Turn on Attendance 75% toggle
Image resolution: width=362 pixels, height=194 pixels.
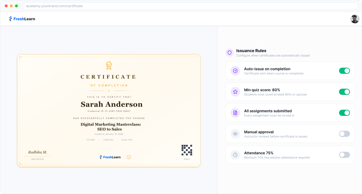[344, 155]
